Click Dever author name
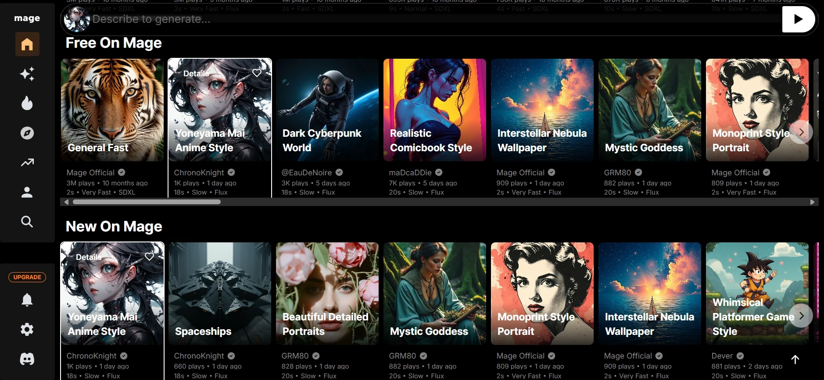This screenshot has height=380, width=824. pyautogui.click(x=722, y=356)
